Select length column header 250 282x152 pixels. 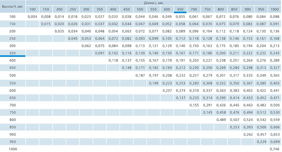tap(73, 9)
